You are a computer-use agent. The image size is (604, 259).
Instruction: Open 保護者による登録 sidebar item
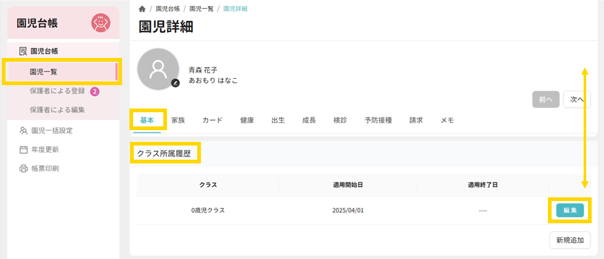click(57, 91)
